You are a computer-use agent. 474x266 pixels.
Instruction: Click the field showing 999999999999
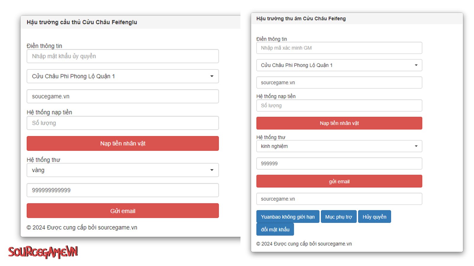click(123, 190)
